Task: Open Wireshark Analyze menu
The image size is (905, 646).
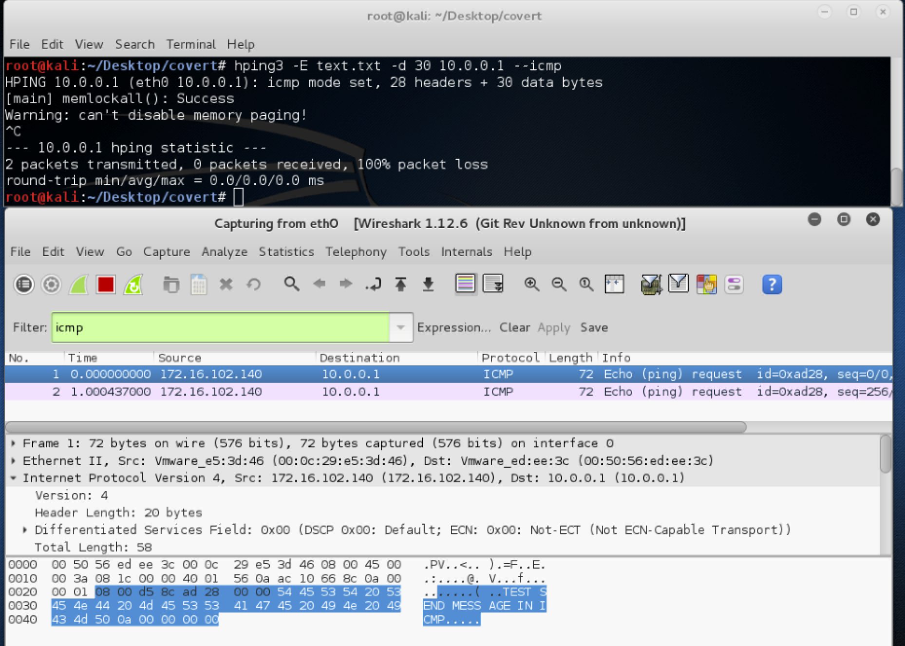Action: [x=225, y=252]
